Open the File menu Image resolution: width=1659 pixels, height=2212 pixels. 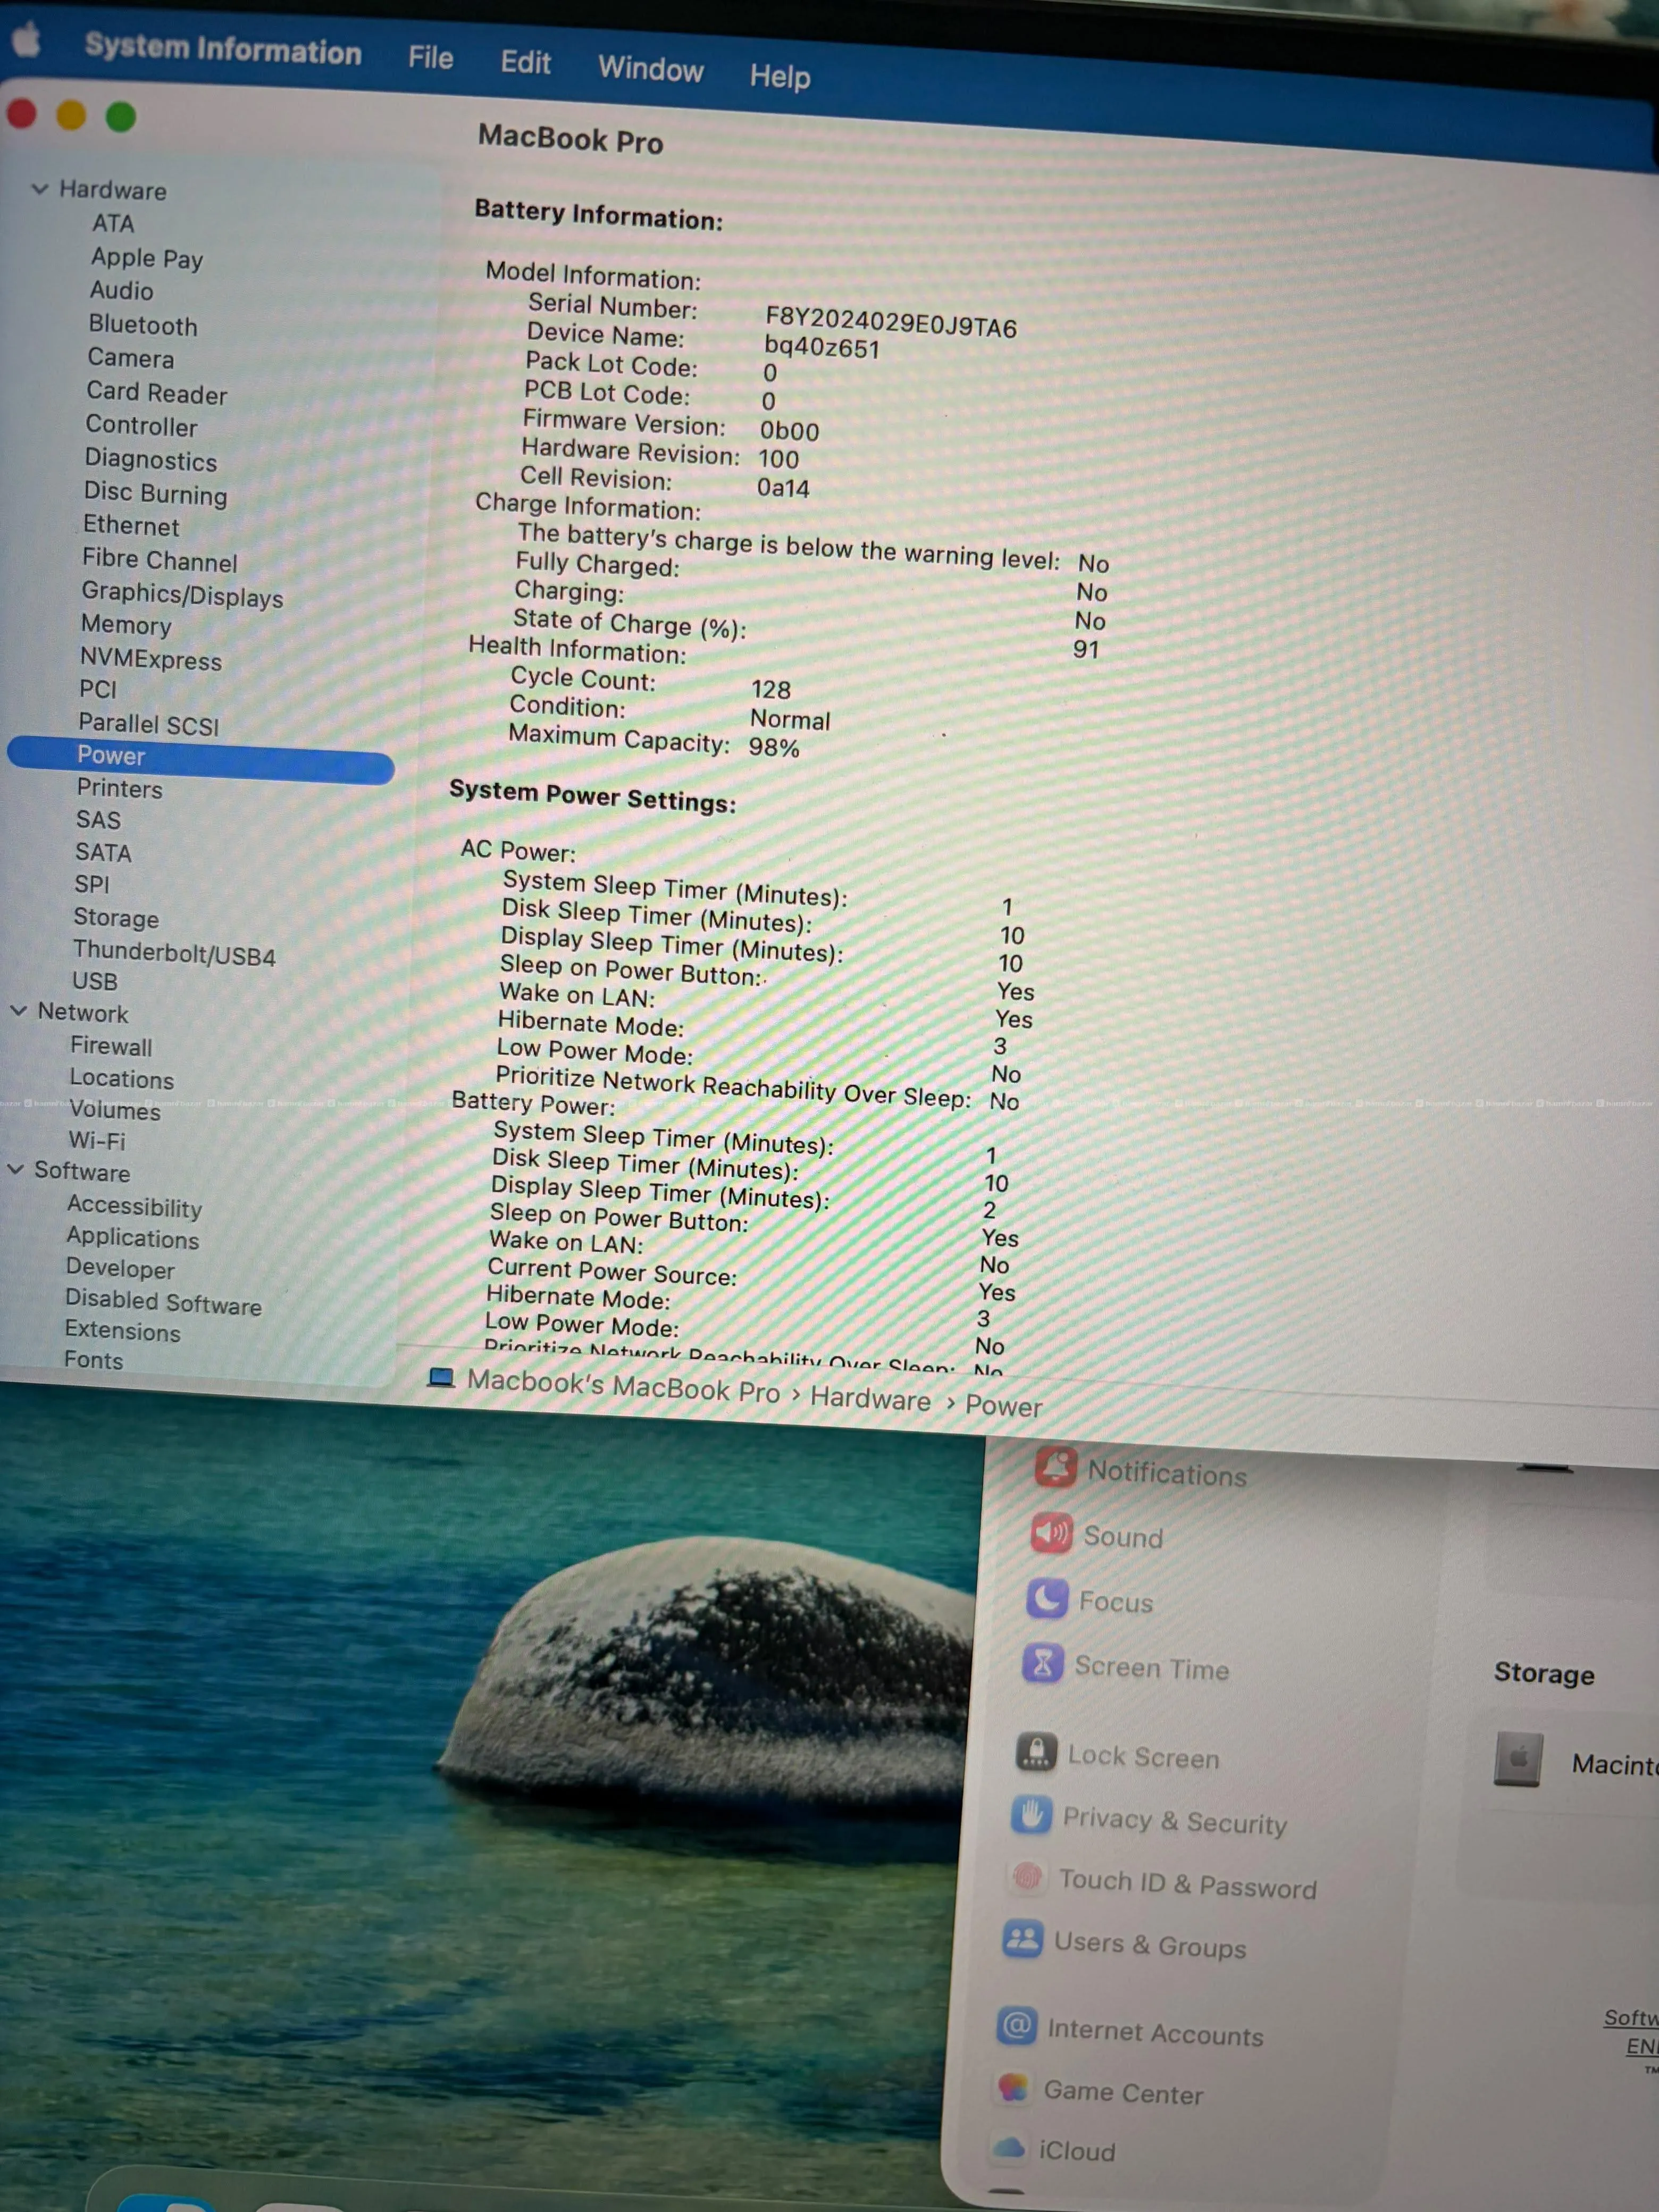coord(431,58)
